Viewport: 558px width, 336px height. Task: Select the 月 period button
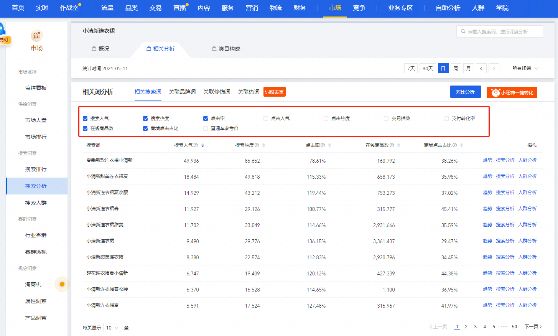coord(469,68)
